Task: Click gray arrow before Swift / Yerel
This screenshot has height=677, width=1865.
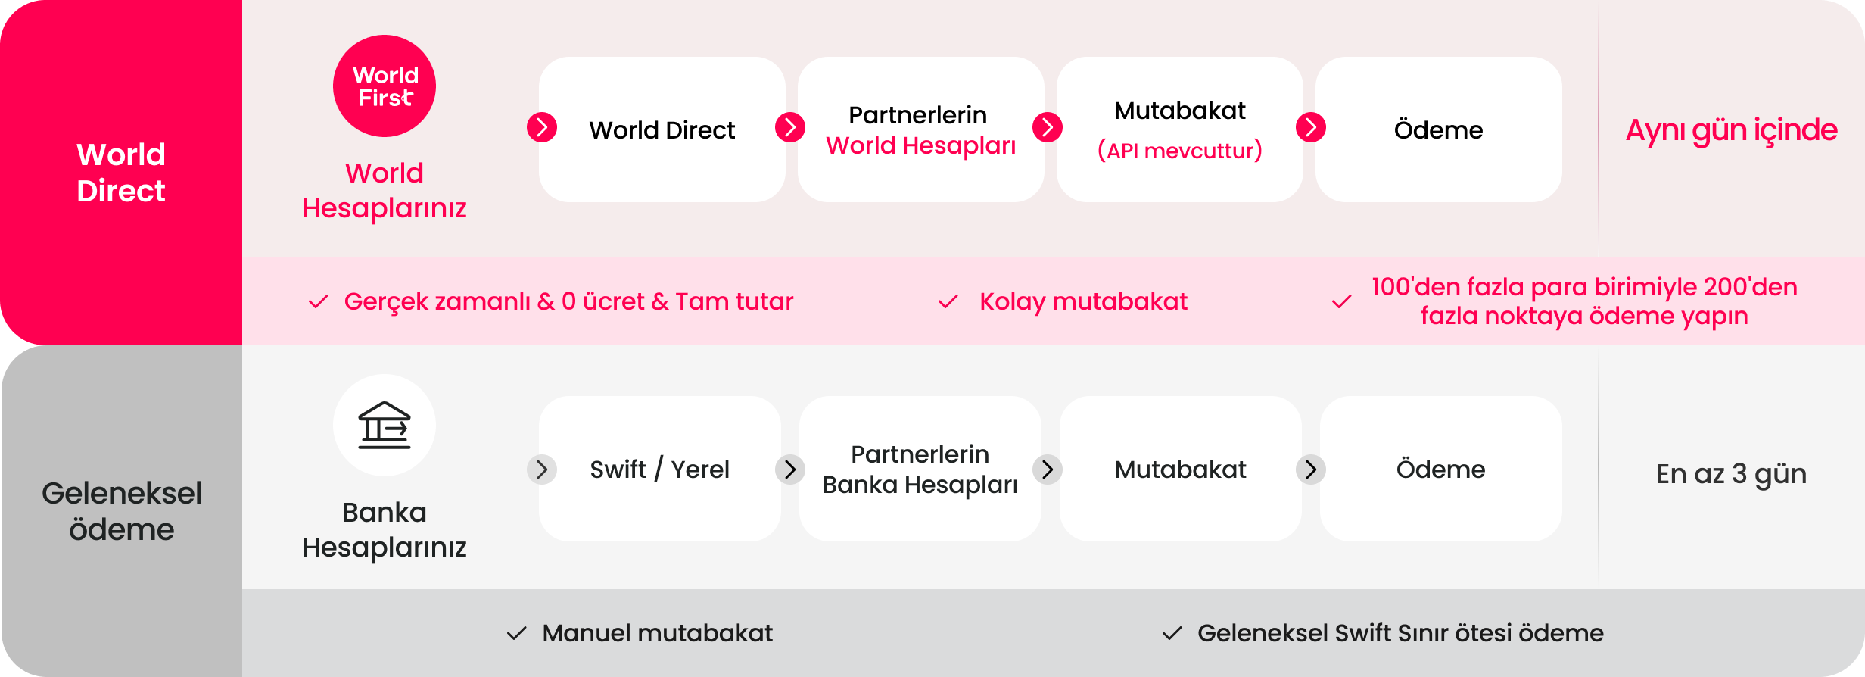Action: tap(542, 470)
